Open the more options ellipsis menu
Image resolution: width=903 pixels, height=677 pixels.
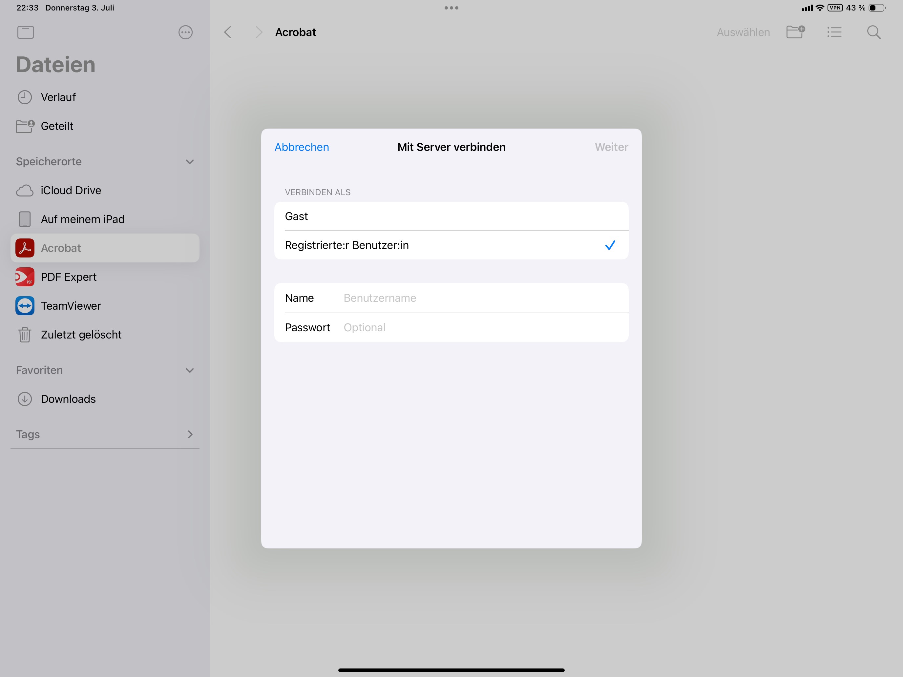point(185,32)
